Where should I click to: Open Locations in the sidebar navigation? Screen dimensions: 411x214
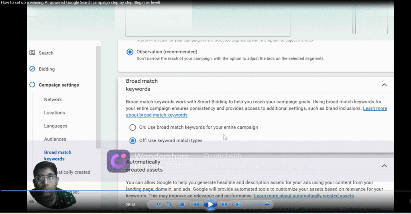pos(54,113)
